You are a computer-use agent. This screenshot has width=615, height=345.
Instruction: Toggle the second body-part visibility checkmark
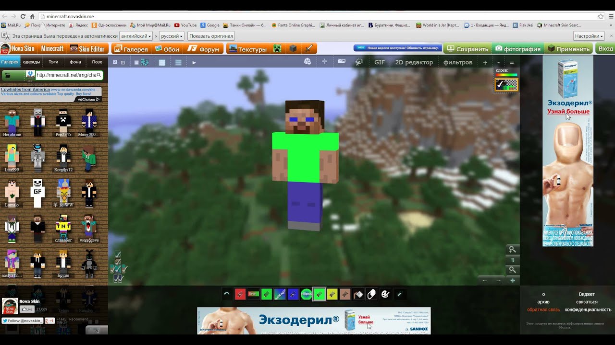point(118,262)
